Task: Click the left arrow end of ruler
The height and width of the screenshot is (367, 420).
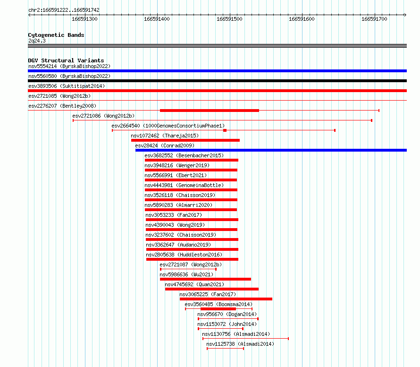Action: (29, 15)
